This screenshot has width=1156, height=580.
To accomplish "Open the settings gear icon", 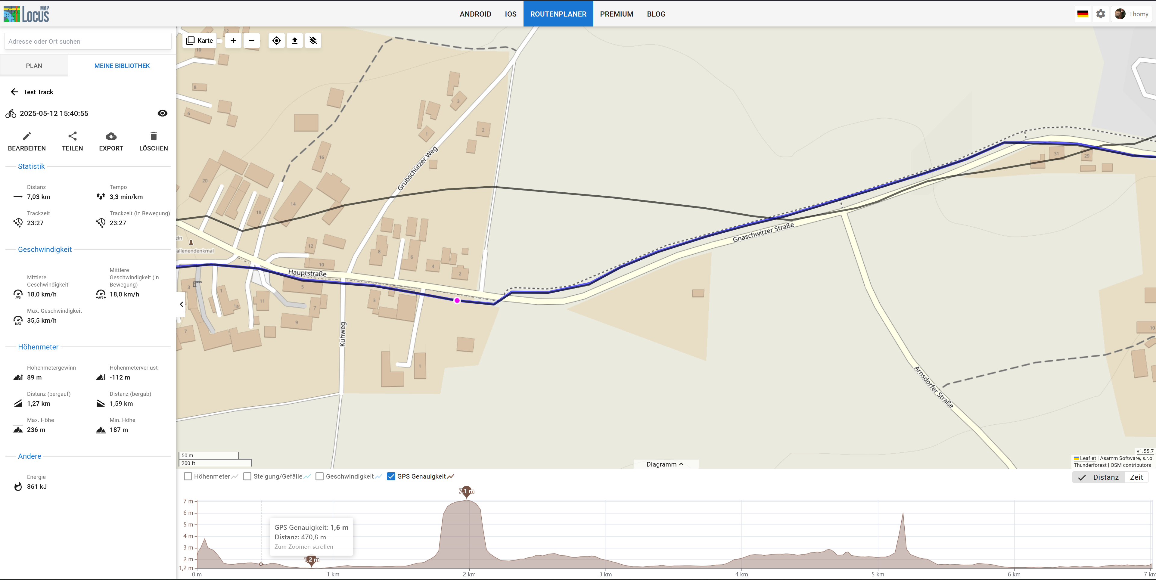I will (1100, 14).
